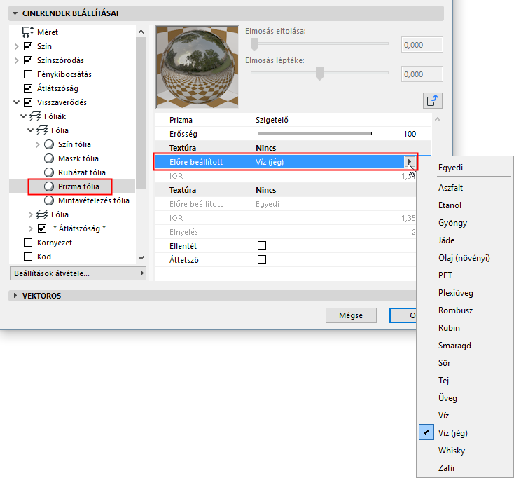Click the channel tree scroll-down arrow

point(141,258)
